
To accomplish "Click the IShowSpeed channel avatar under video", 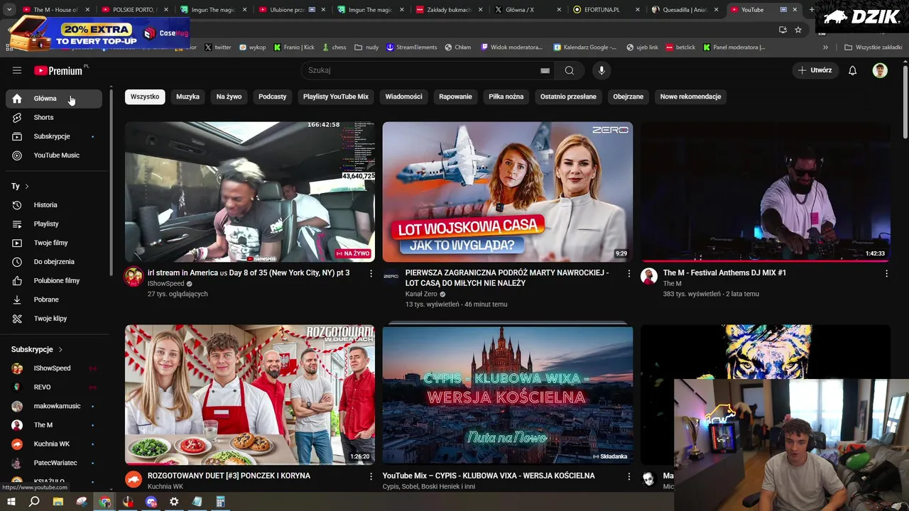I will pos(134,277).
